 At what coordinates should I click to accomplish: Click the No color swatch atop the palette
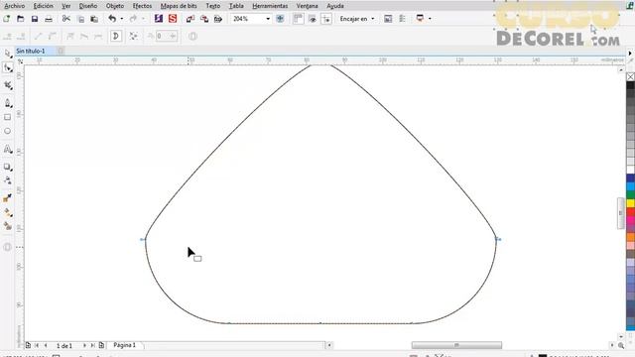pyautogui.click(x=630, y=77)
